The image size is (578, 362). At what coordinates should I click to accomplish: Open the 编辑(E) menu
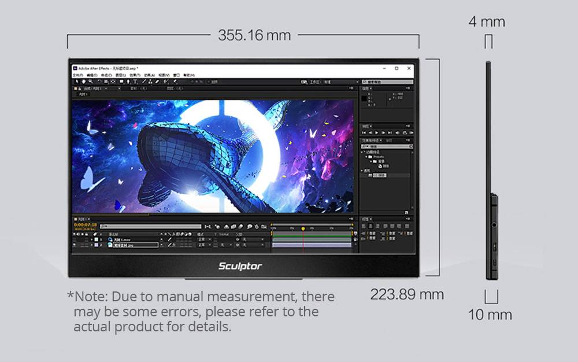click(x=92, y=75)
